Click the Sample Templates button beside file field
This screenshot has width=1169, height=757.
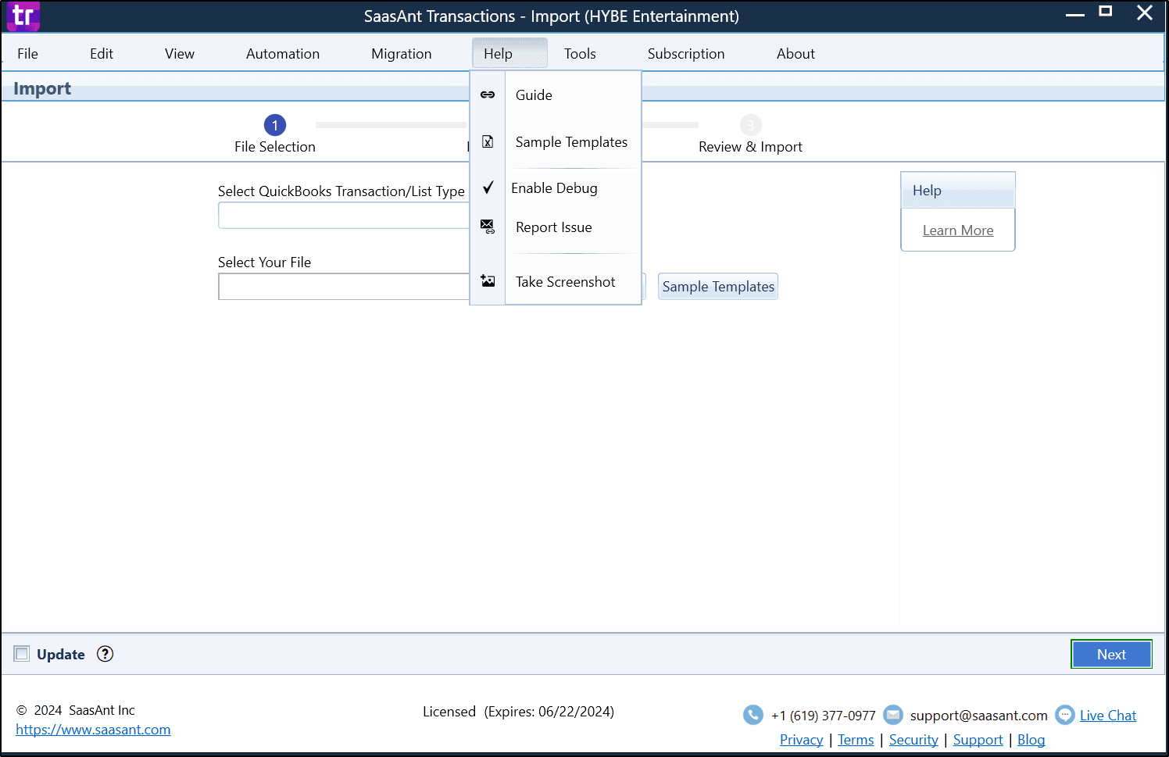coord(718,287)
